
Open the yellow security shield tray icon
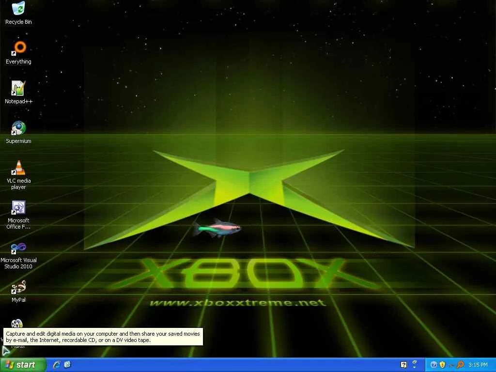(x=442, y=365)
